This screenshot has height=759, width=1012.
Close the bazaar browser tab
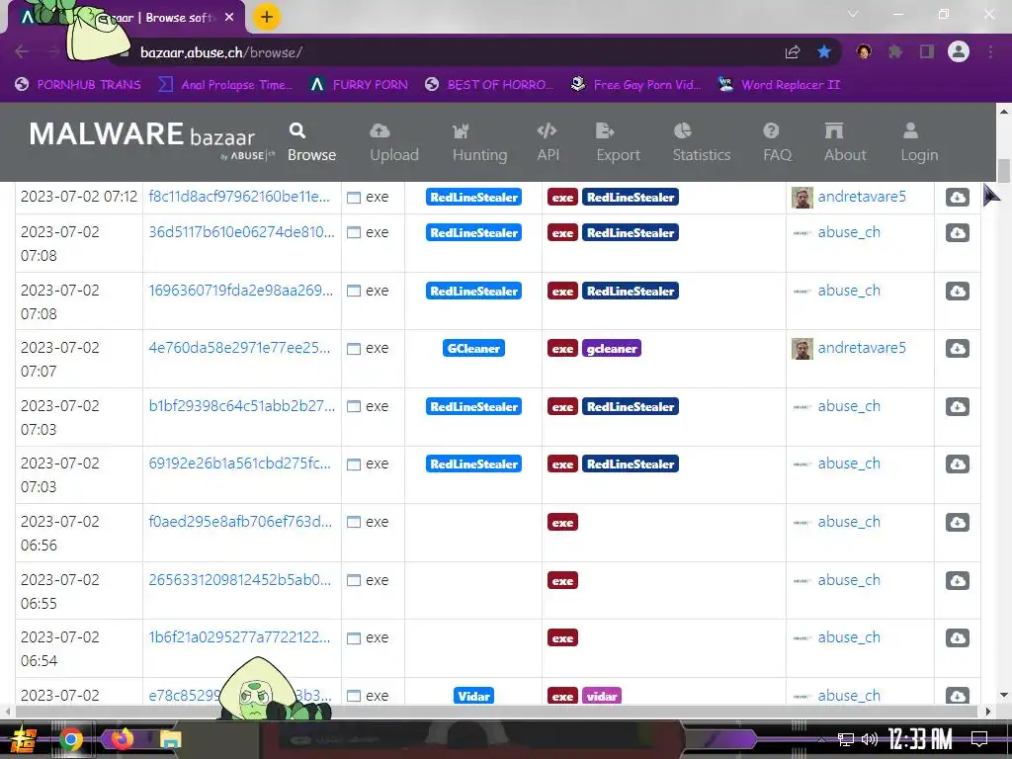[x=229, y=18]
